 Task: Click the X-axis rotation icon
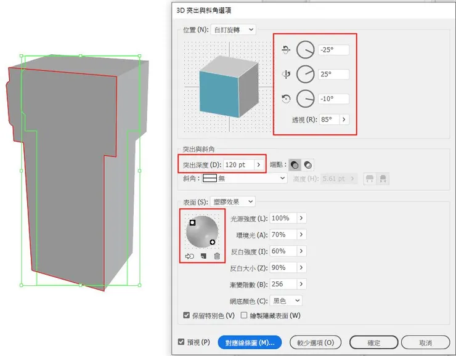coord(286,50)
